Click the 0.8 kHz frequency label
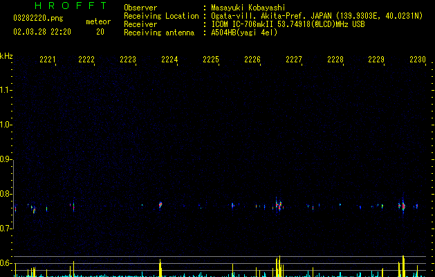 6,194
